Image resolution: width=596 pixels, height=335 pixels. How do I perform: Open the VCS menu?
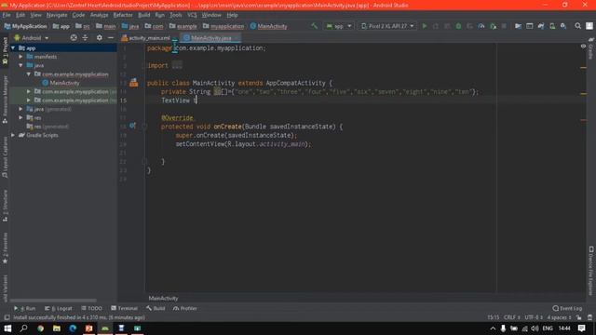pos(192,15)
